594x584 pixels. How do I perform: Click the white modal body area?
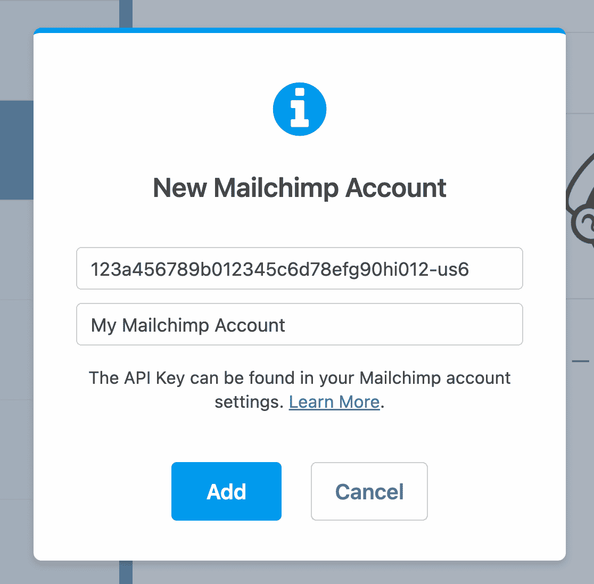click(300, 437)
